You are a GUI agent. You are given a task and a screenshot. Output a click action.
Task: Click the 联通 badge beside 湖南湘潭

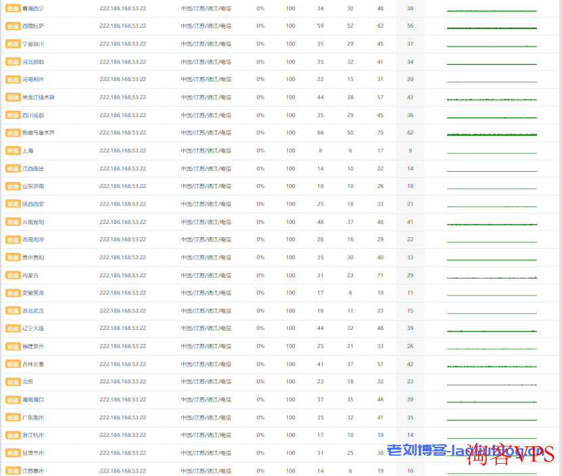tap(13, 239)
